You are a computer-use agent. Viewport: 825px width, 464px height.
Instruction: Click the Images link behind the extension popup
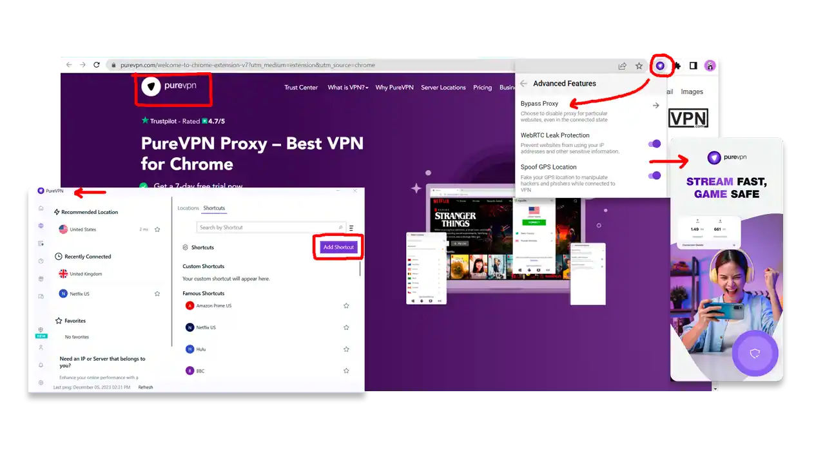point(692,92)
